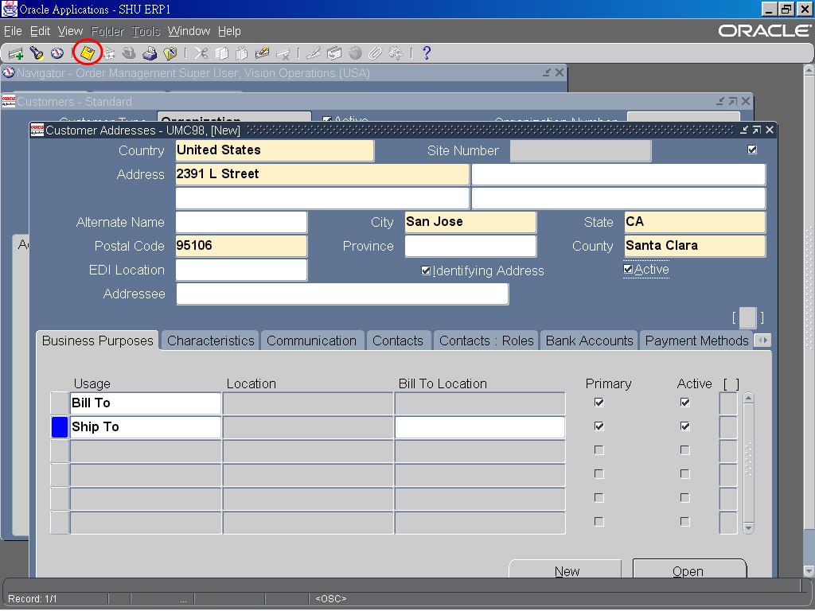Click the usage table scrollbar down arrow
815x611 pixels.
coord(748,528)
